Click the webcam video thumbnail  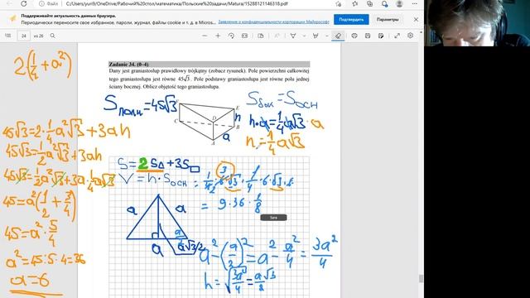(x=477, y=23)
